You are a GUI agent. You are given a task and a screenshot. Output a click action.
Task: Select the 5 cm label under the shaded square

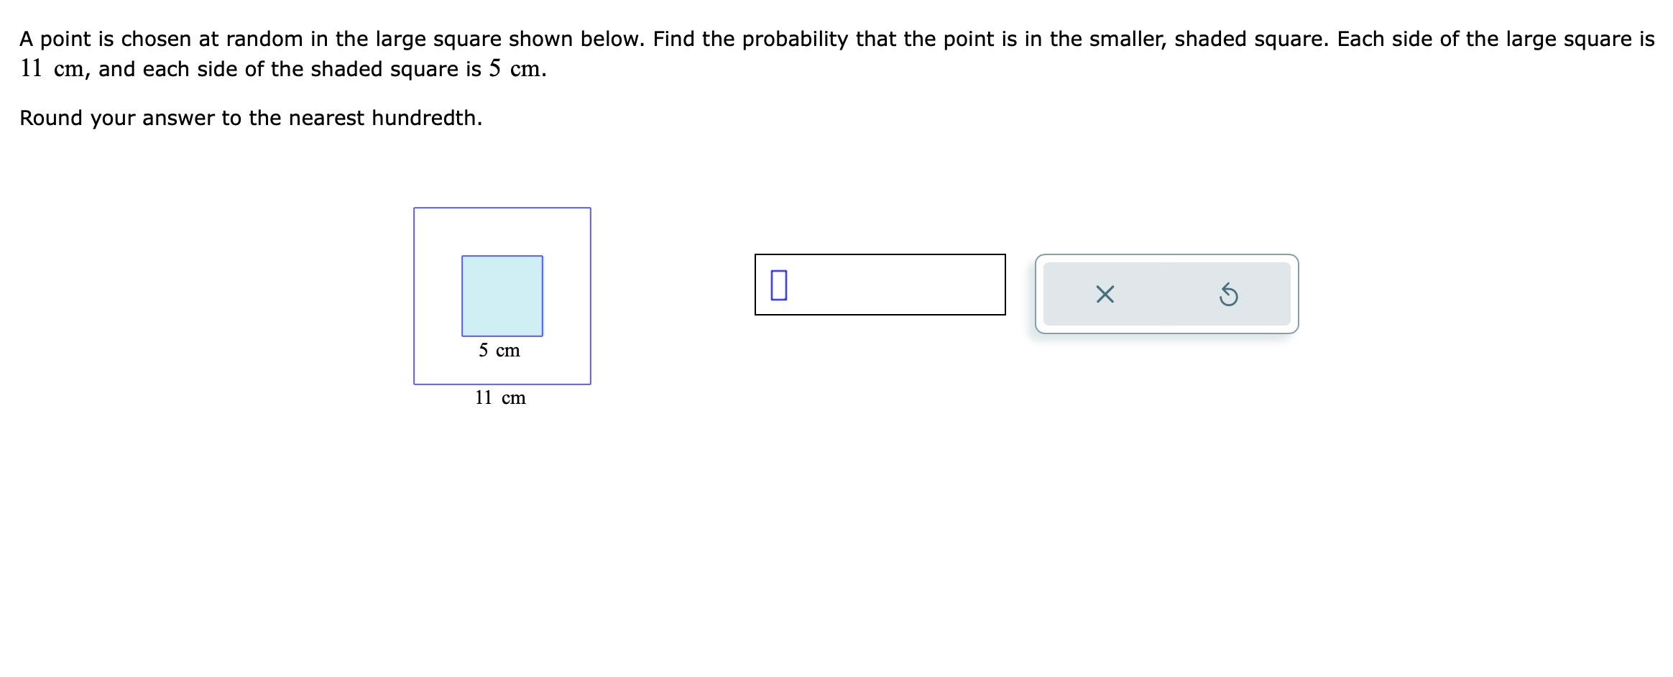coord(499,351)
